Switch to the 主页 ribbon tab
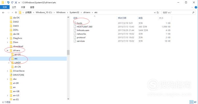Screen dimensions: 198x104 (14, 7)
